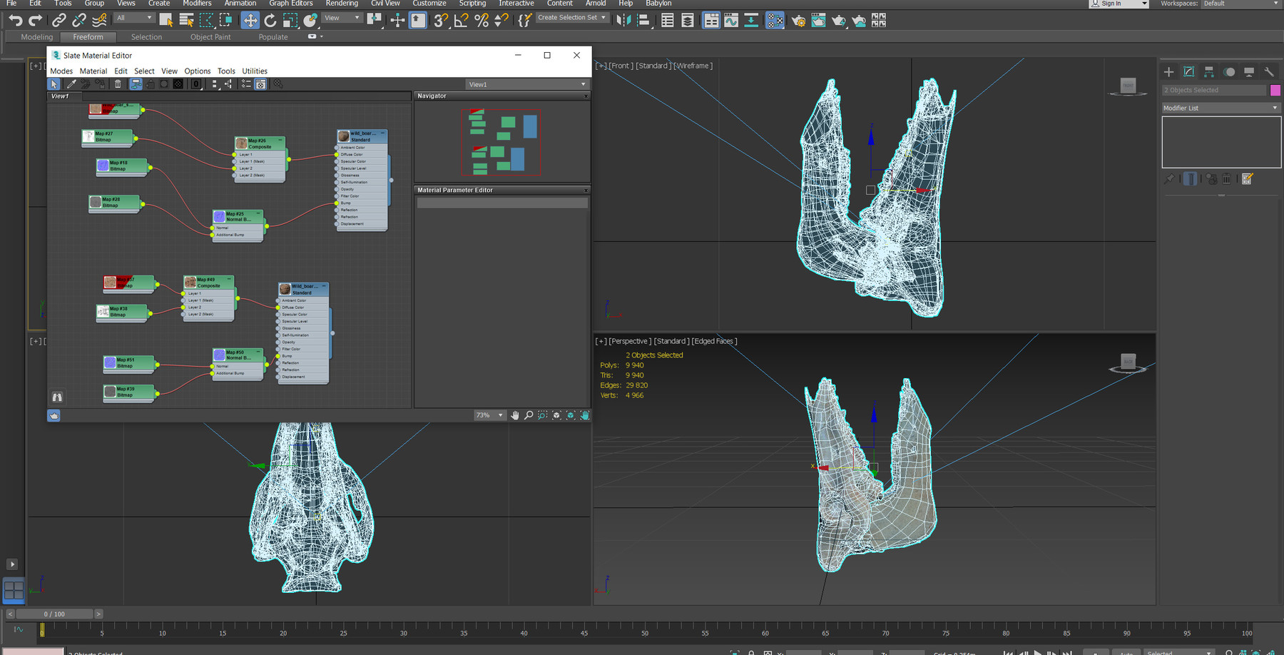Toggle the 3D Snaps button
The height and width of the screenshot is (655, 1284).
point(441,21)
